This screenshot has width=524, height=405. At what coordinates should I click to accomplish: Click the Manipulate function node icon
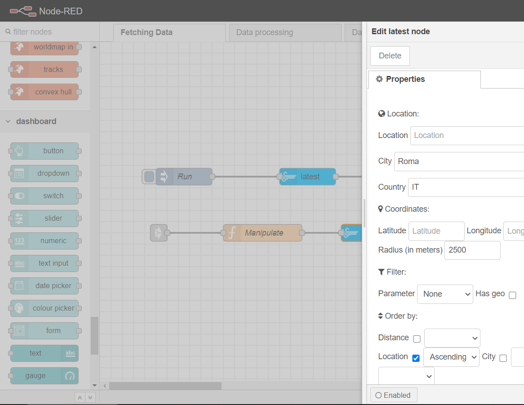point(232,233)
